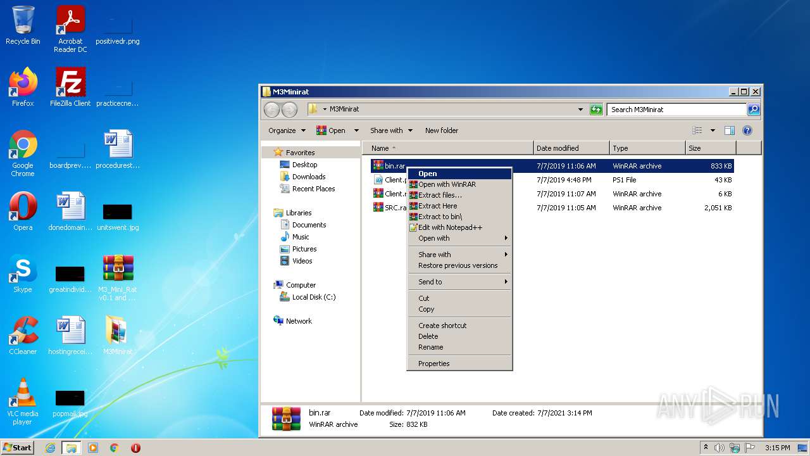Open the Start menu
This screenshot has height=456, width=810.
pos(18,448)
